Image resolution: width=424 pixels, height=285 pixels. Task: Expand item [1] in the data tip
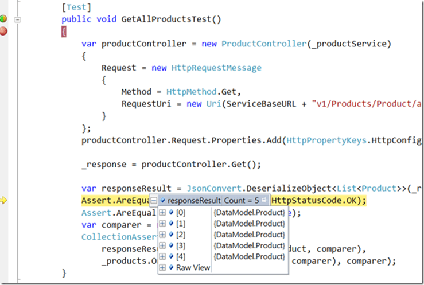point(163,224)
